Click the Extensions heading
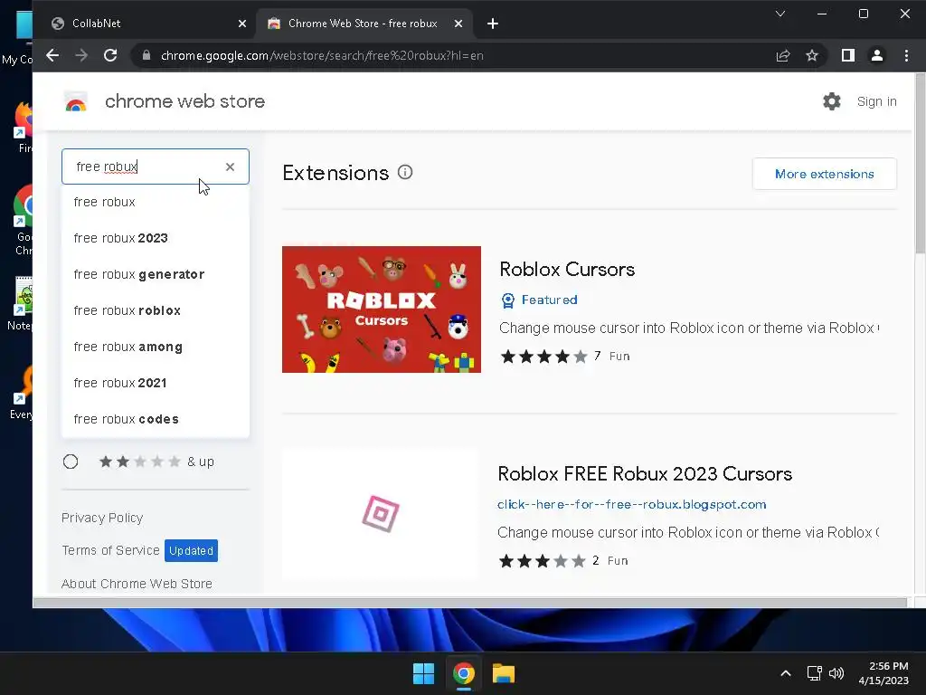Screen dimensions: 926x695 pyautogui.click(x=335, y=173)
